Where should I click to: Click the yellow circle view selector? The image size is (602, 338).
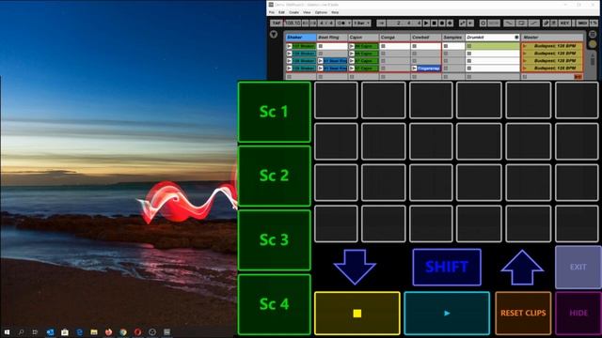pyautogui.click(x=593, y=44)
